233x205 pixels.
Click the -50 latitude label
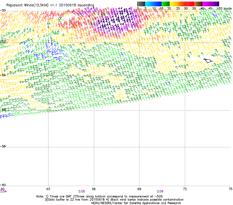3,10
